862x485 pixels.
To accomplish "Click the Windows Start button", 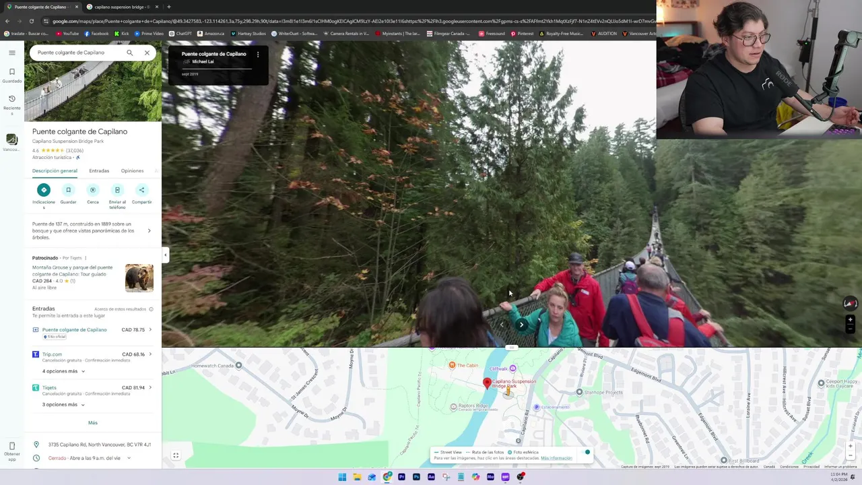I will 342,477.
